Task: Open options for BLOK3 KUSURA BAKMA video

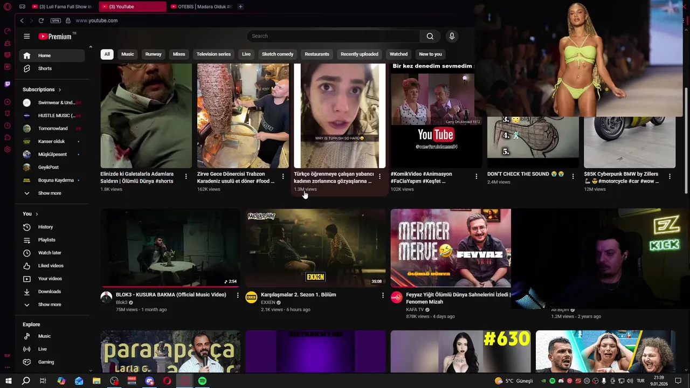Action: coord(238,295)
